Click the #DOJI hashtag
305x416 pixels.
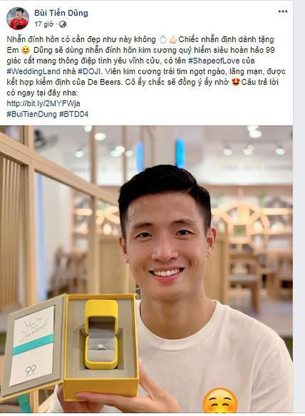(89, 71)
